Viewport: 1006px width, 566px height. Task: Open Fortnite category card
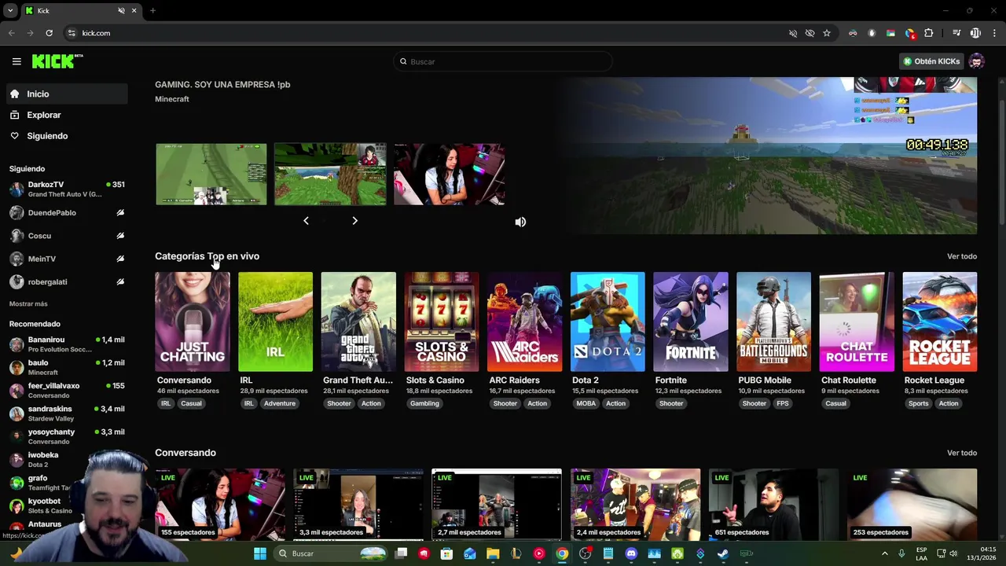click(x=691, y=322)
